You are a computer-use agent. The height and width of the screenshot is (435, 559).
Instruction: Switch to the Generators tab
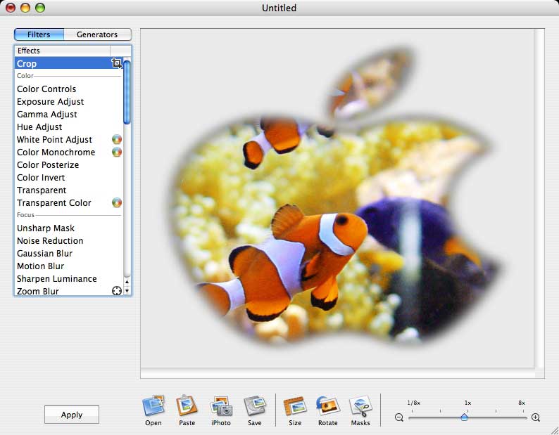click(97, 34)
